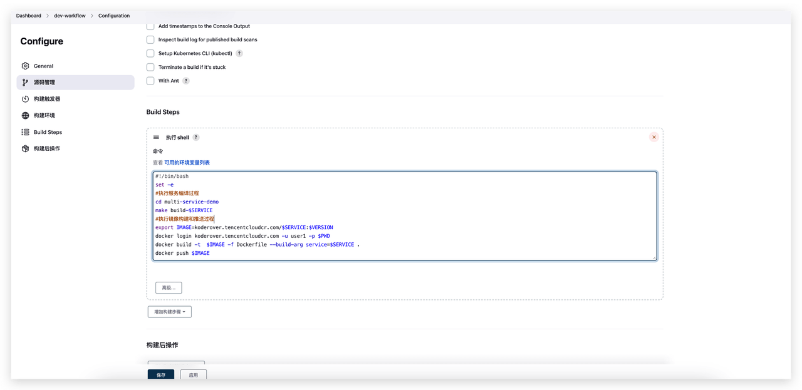This screenshot has width=802, height=390.
Task: Check Inspect build log for published scans
Action: point(150,39)
